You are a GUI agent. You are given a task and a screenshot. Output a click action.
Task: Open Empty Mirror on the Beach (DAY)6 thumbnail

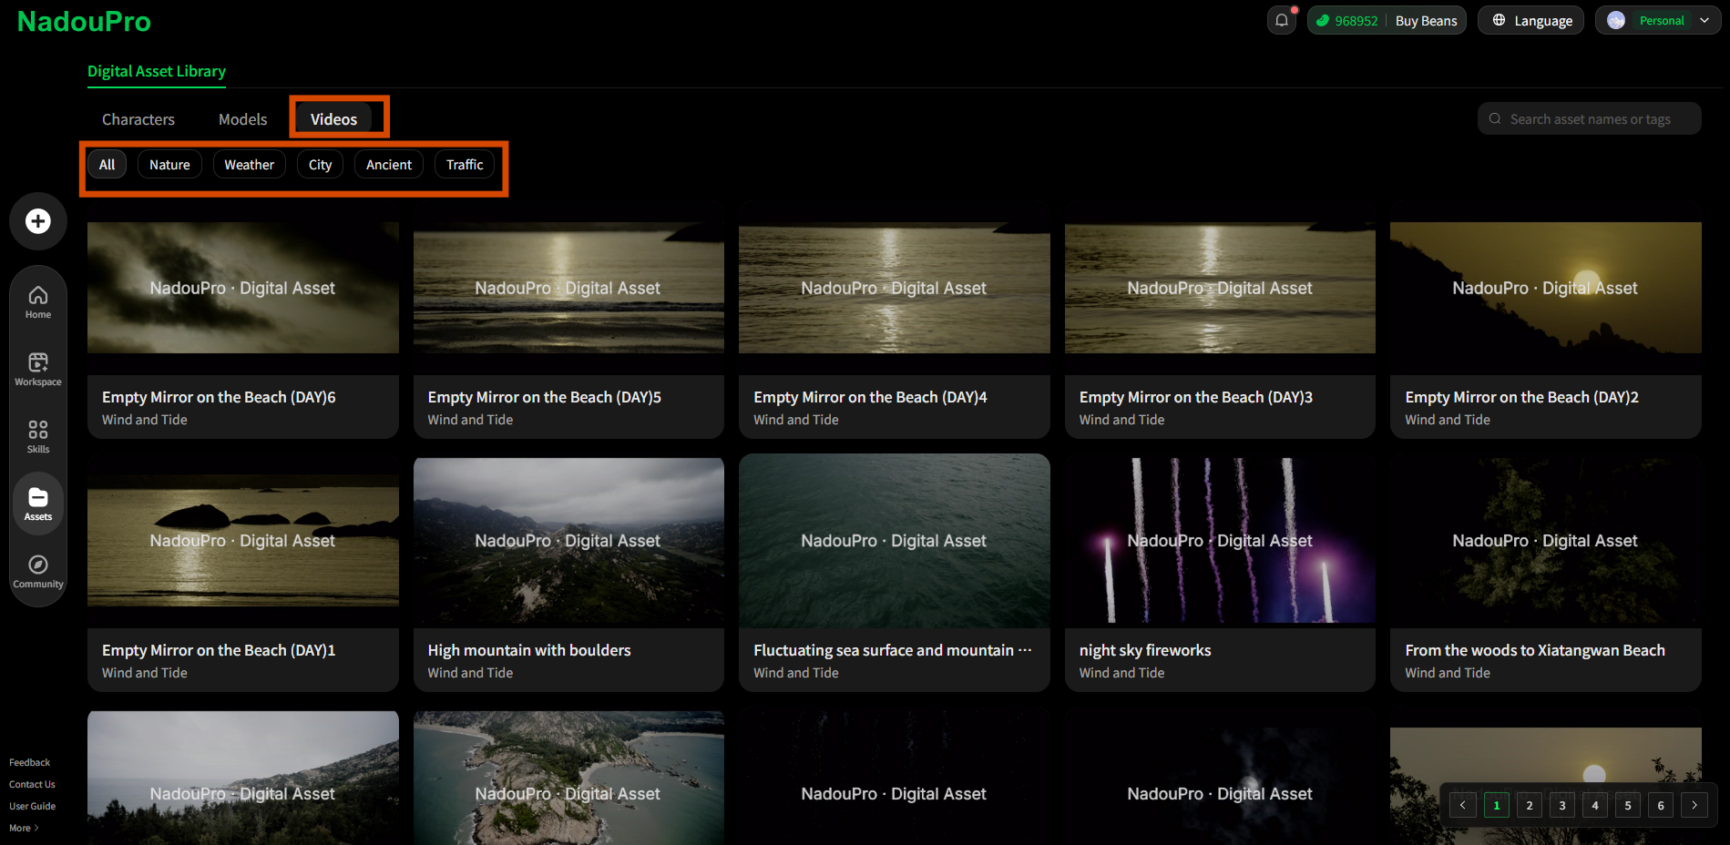pos(243,288)
